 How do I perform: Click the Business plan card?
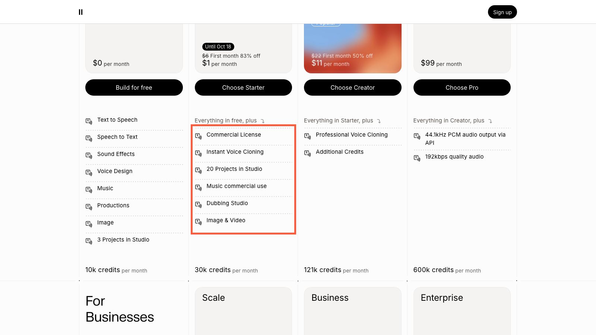click(x=352, y=311)
